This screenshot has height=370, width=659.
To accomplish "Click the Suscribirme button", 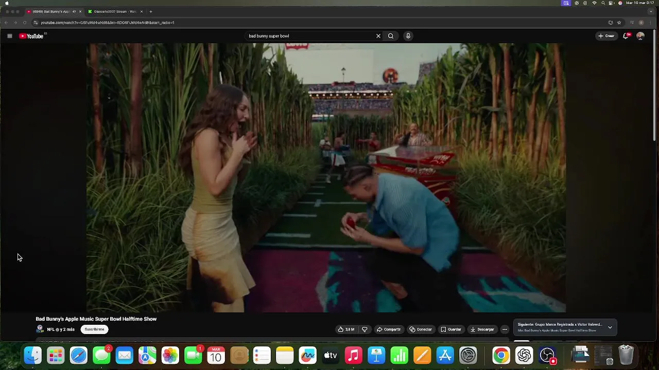I will [x=94, y=329].
